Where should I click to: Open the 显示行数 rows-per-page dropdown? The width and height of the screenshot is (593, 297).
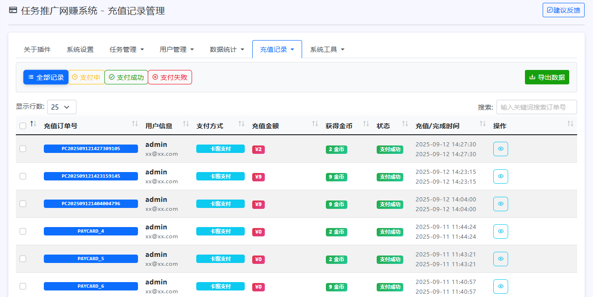[x=61, y=107]
